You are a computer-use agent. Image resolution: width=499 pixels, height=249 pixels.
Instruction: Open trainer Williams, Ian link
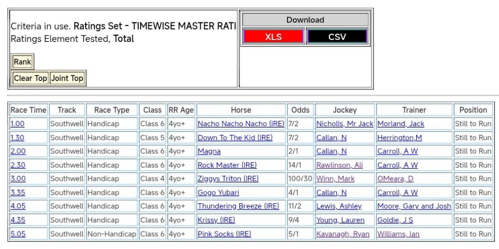coord(398,234)
